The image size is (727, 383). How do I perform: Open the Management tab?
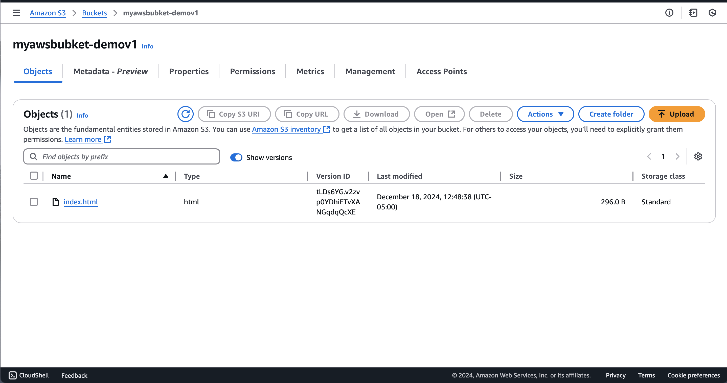click(x=370, y=72)
